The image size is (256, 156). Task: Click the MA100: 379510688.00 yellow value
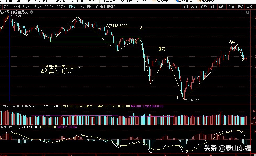click(x=114, y=106)
